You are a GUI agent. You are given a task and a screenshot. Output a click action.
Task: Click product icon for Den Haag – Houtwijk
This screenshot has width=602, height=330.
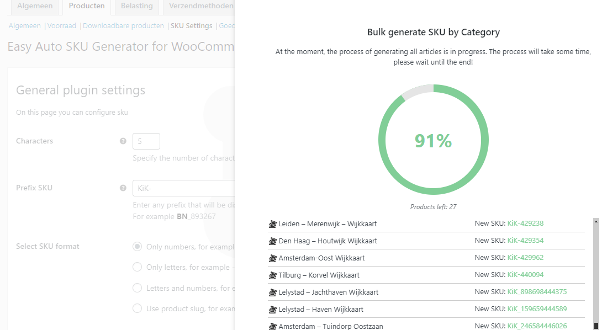coord(273,241)
